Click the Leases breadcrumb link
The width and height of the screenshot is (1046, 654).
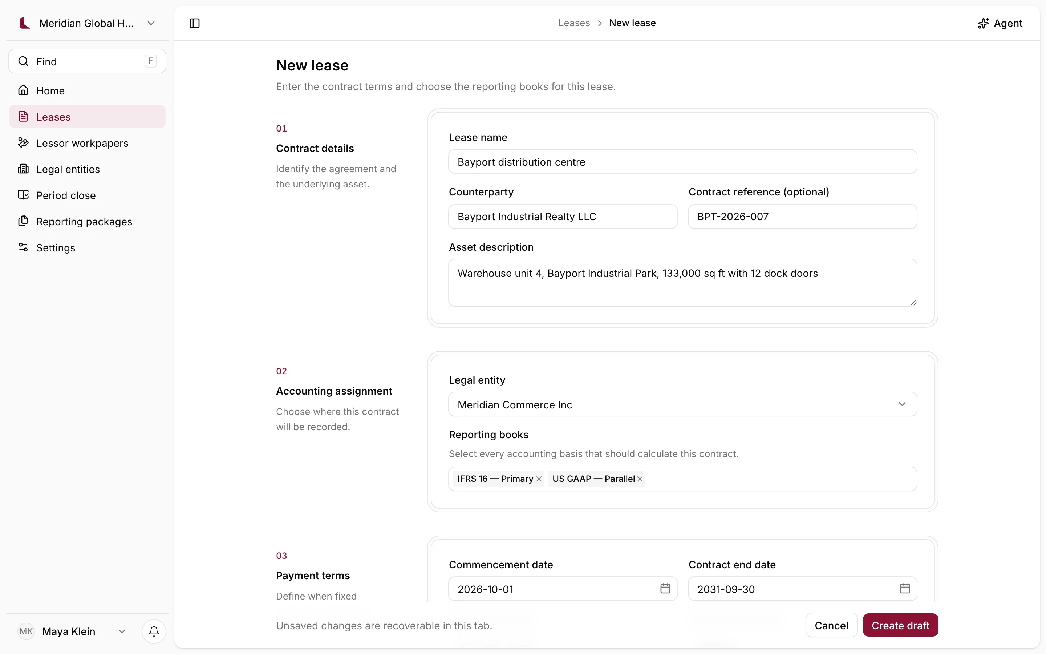click(x=574, y=23)
